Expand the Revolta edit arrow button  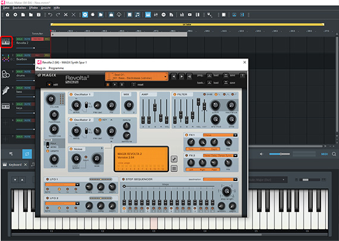tap(49, 84)
